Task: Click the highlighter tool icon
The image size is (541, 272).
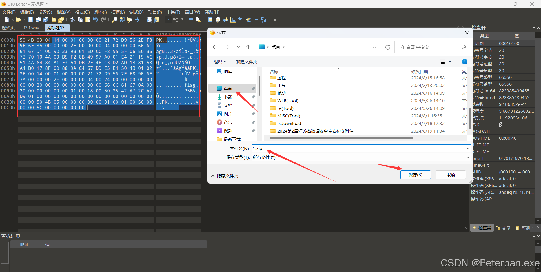Action: point(198,20)
